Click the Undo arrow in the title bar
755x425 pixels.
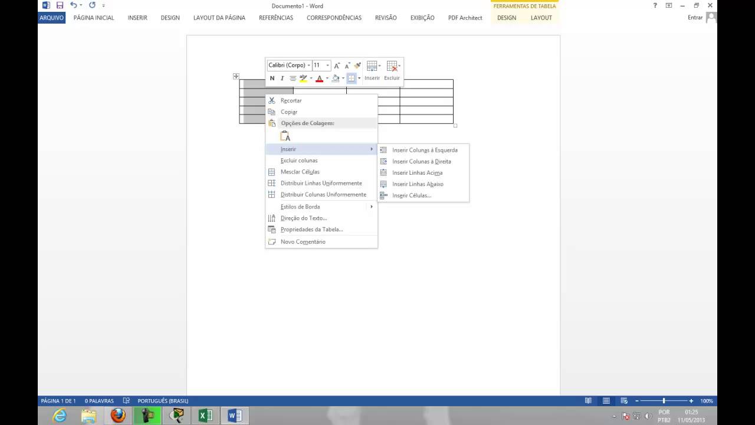point(73,5)
